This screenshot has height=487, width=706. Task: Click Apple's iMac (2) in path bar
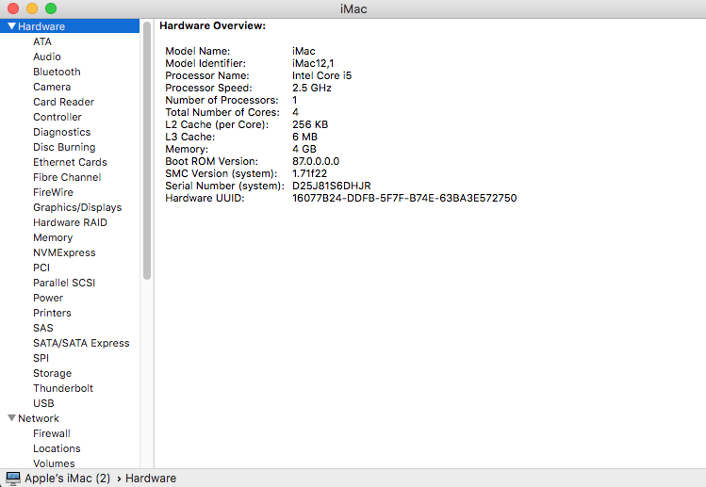coord(68,479)
